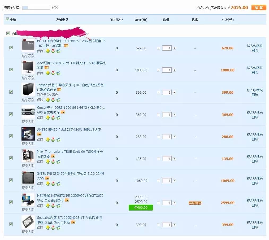Image resolution: width=269 pixels, height=240 pixels.
Task: Uncheck the Seagate ST1000DM003 item checkbox
Action: click(x=11, y=224)
